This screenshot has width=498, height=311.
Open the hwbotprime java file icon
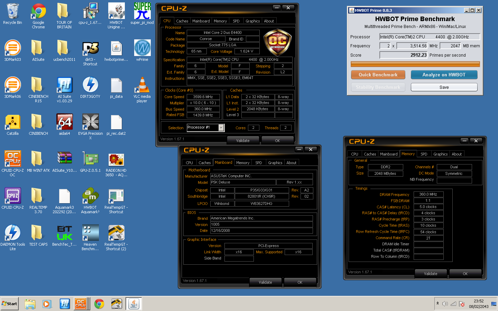coord(116,50)
